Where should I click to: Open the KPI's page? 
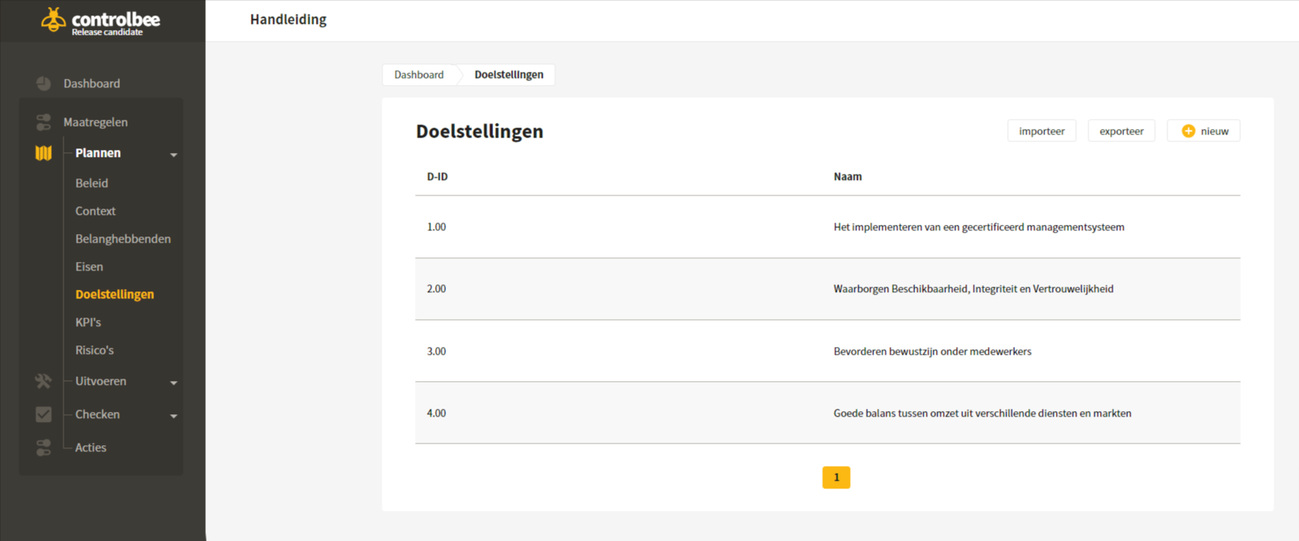tap(88, 322)
